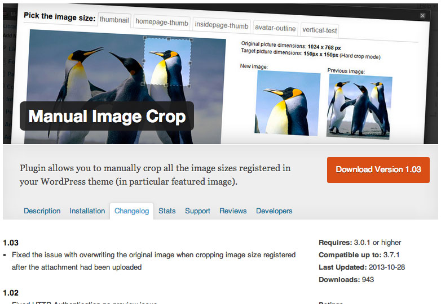Close the image size picker dialog

[x=422, y=16]
